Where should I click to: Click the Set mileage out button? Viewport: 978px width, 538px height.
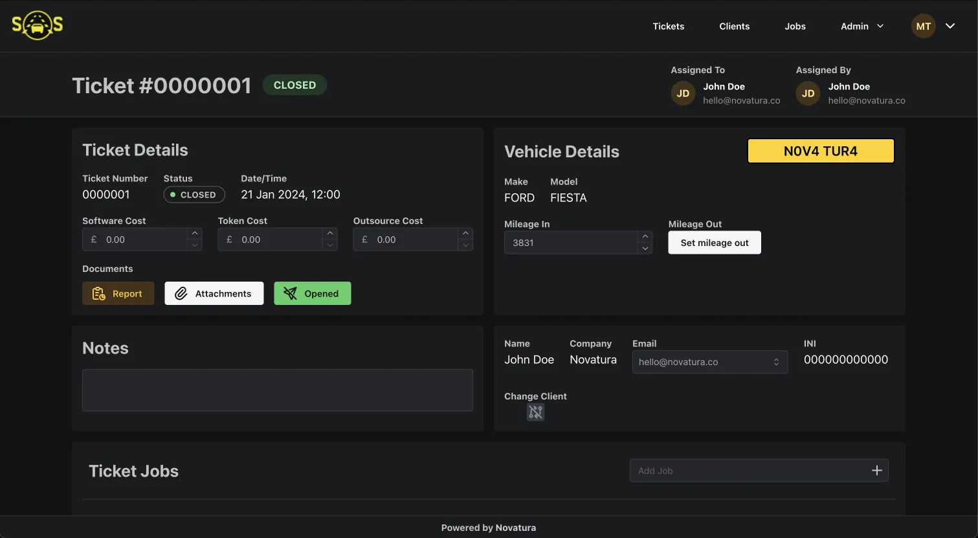tap(714, 242)
